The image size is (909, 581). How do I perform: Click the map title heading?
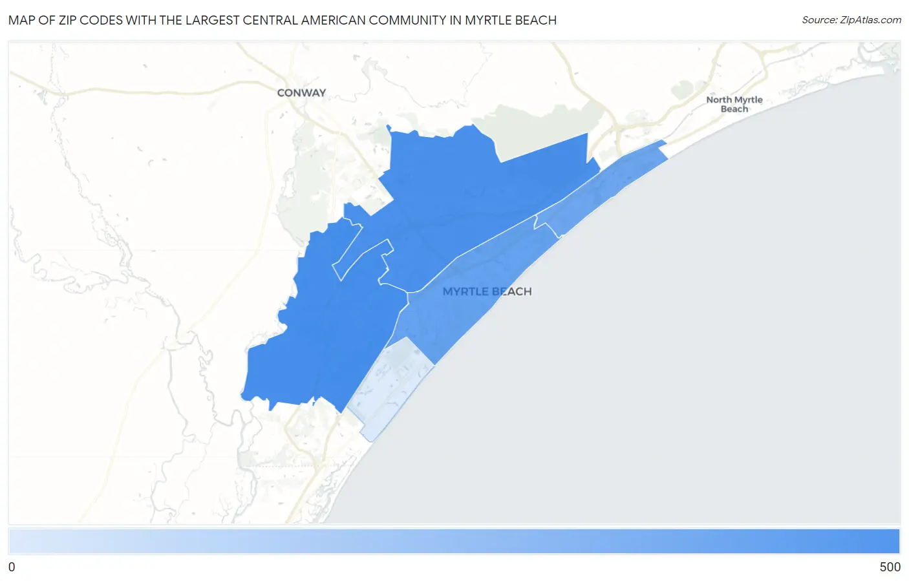(283, 20)
